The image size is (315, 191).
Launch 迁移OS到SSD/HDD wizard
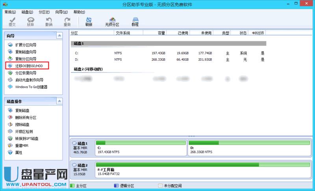click(28, 65)
